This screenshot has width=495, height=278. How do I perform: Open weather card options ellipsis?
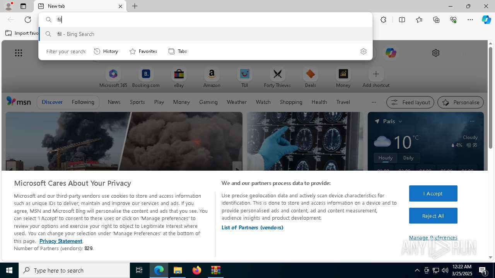pos(472,121)
